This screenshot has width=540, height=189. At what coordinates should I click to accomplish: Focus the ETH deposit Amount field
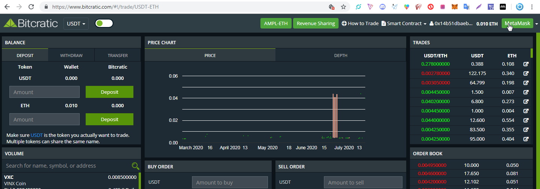pyautogui.click(x=44, y=119)
